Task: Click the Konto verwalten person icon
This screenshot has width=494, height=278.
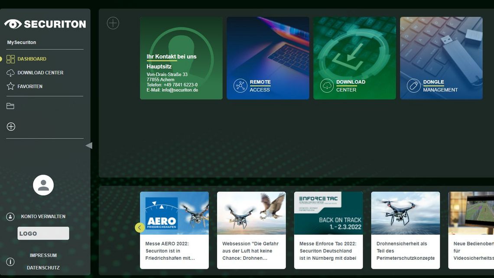Action: [x=10, y=217]
